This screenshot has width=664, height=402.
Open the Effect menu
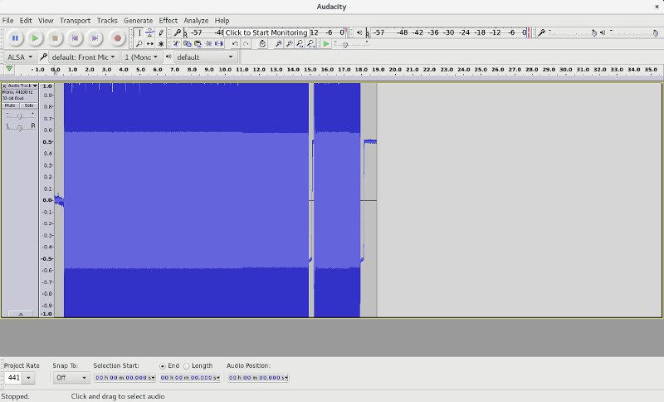168,20
